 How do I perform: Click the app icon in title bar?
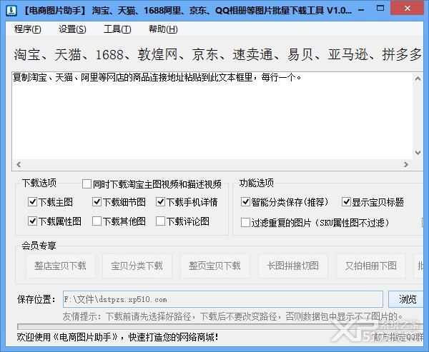click(11, 11)
